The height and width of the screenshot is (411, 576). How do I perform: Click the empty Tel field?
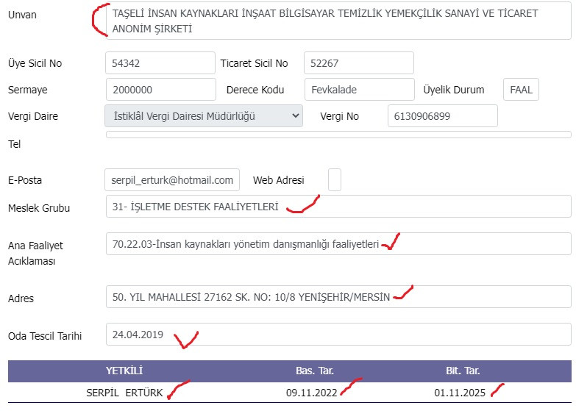338,135
